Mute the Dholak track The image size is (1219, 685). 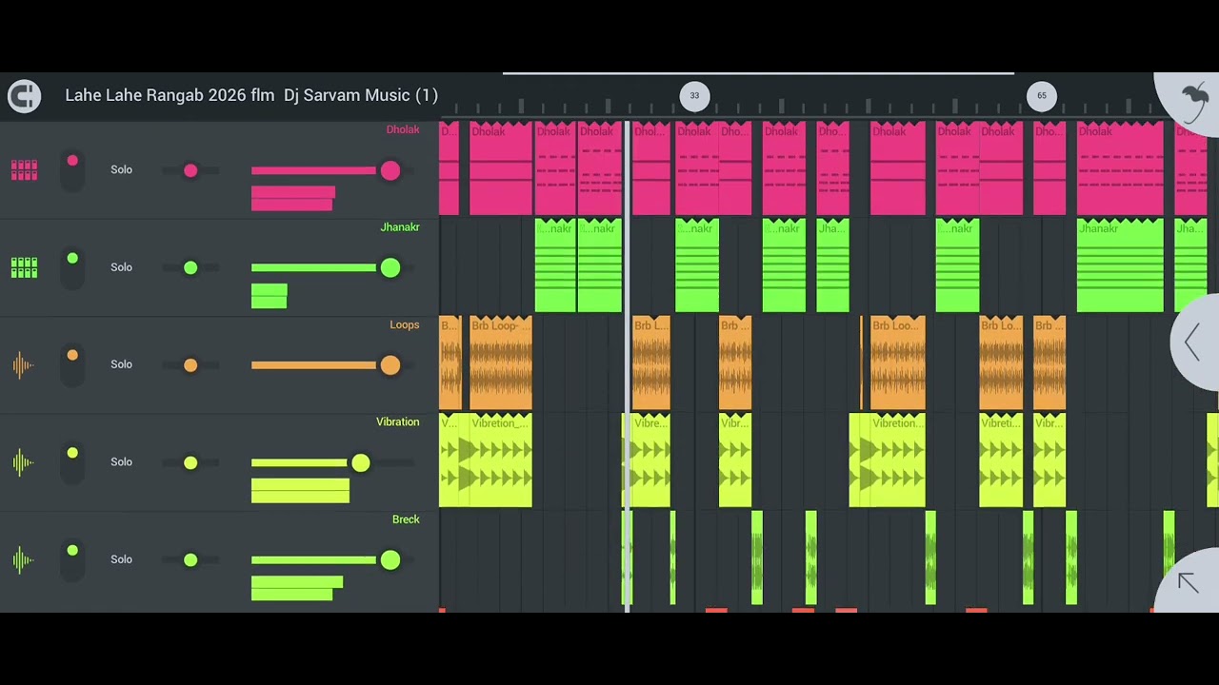[x=72, y=170]
